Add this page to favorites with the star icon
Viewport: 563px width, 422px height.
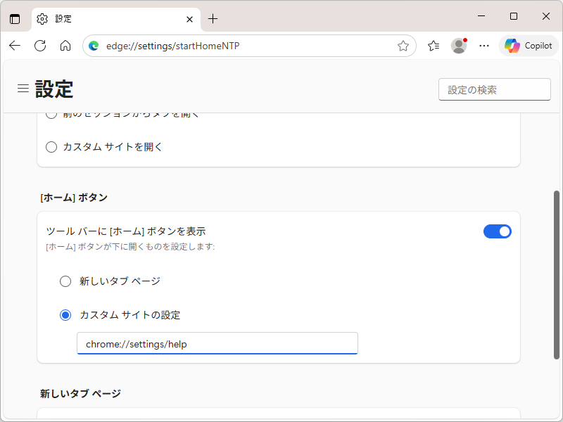tap(403, 45)
